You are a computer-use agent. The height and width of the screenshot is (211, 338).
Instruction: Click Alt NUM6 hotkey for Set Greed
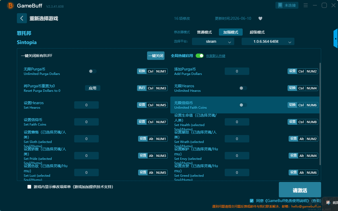308,172
